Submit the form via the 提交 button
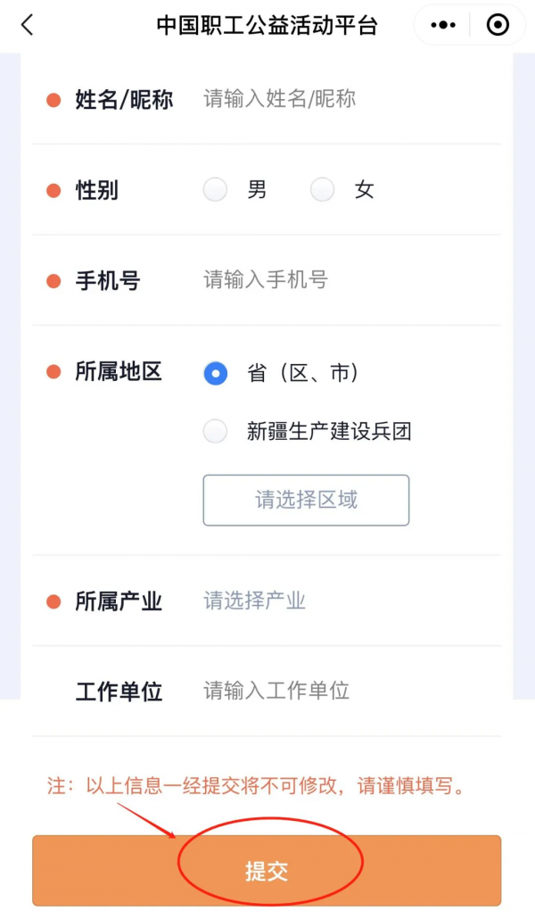The height and width of the screenshot is (920, 535). coord(267,870)
